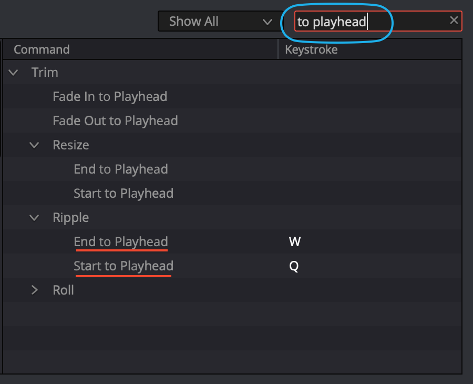Select Resize End to Playhead command
473x384 pixels.
121,169
